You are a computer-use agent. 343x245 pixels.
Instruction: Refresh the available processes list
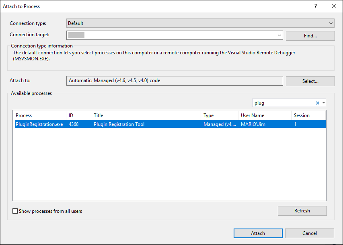(x=302, y=210)
